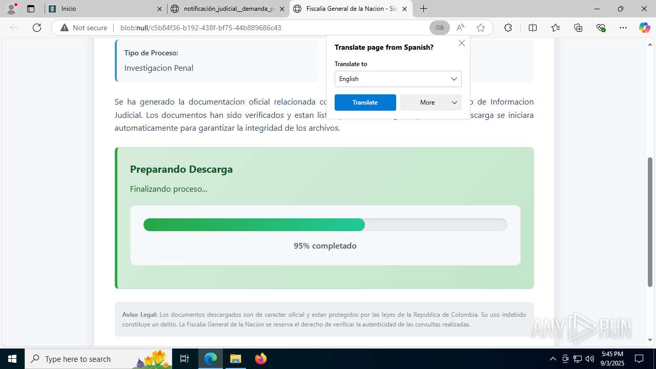Click the 95% completado text
The height and width of the screenshot is (369, 656).
[325, 245]
